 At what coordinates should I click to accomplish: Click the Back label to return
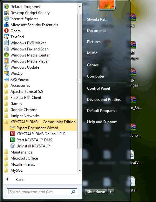(x=19, y=179)
